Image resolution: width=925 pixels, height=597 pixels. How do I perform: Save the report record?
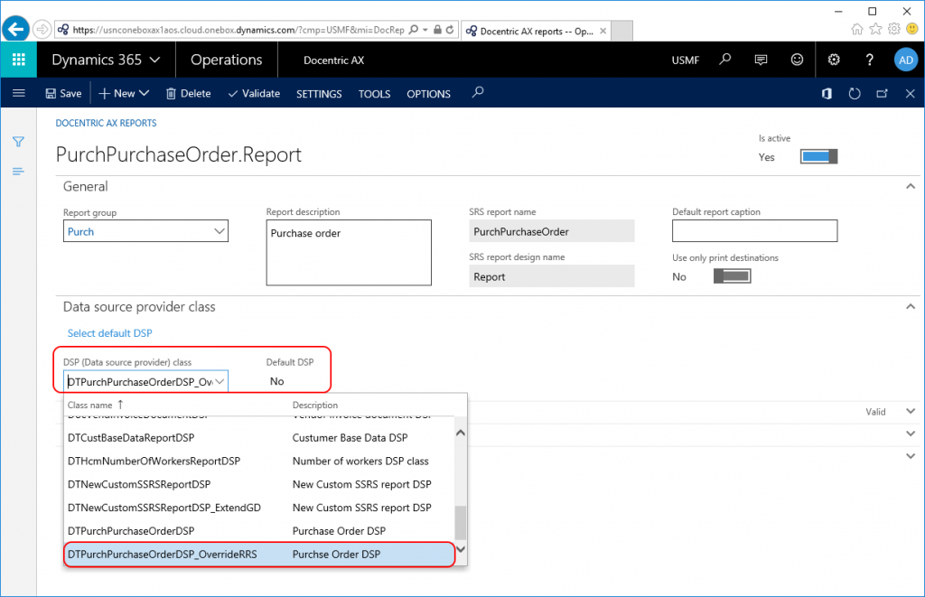pyautogui.click(x=63, y=93)
